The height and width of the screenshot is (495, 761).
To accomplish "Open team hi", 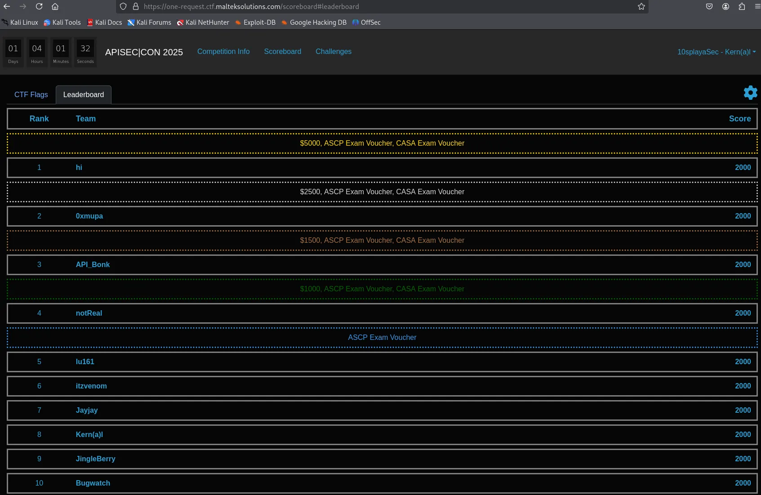I will click(x=79, y=168).
